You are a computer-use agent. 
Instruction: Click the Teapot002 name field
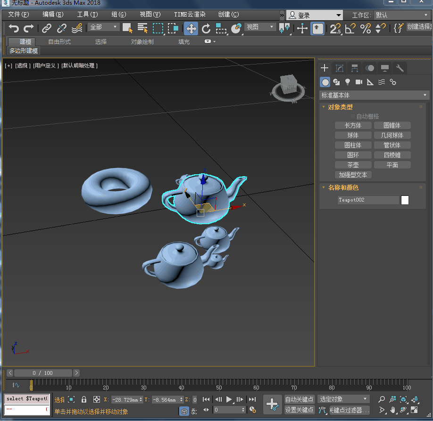click(368, 200)
